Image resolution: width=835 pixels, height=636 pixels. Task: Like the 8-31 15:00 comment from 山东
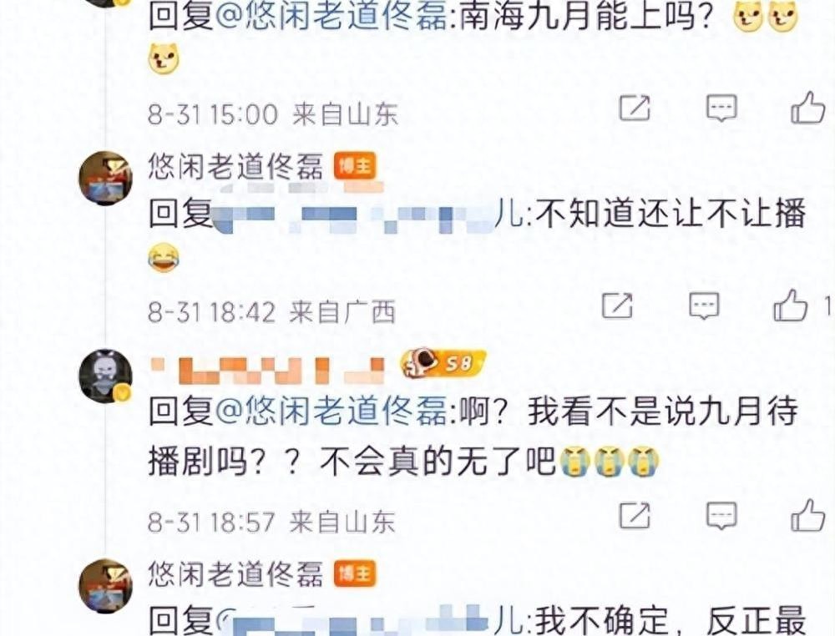pyautogui.click(x=807, y=108)
